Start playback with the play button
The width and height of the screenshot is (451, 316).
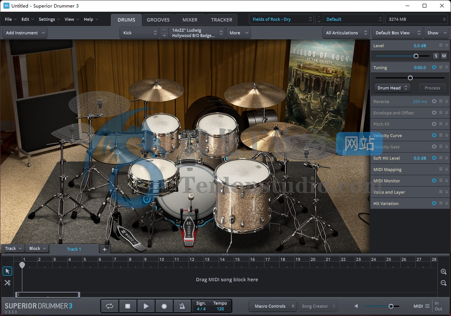coord(146,306)
